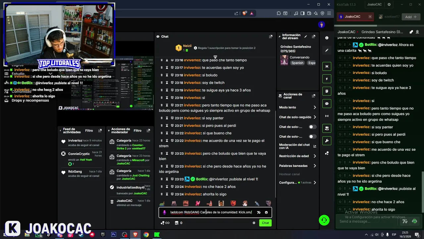Open browser hamburger menu

point(329,13)
